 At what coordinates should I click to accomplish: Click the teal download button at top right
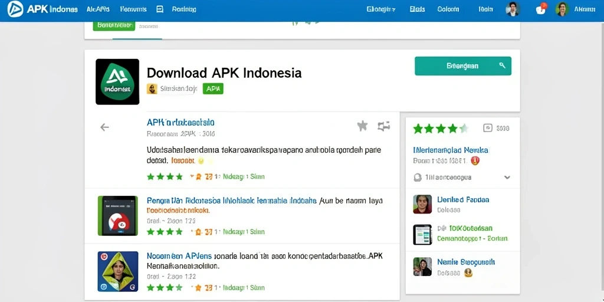coord(463,66)
